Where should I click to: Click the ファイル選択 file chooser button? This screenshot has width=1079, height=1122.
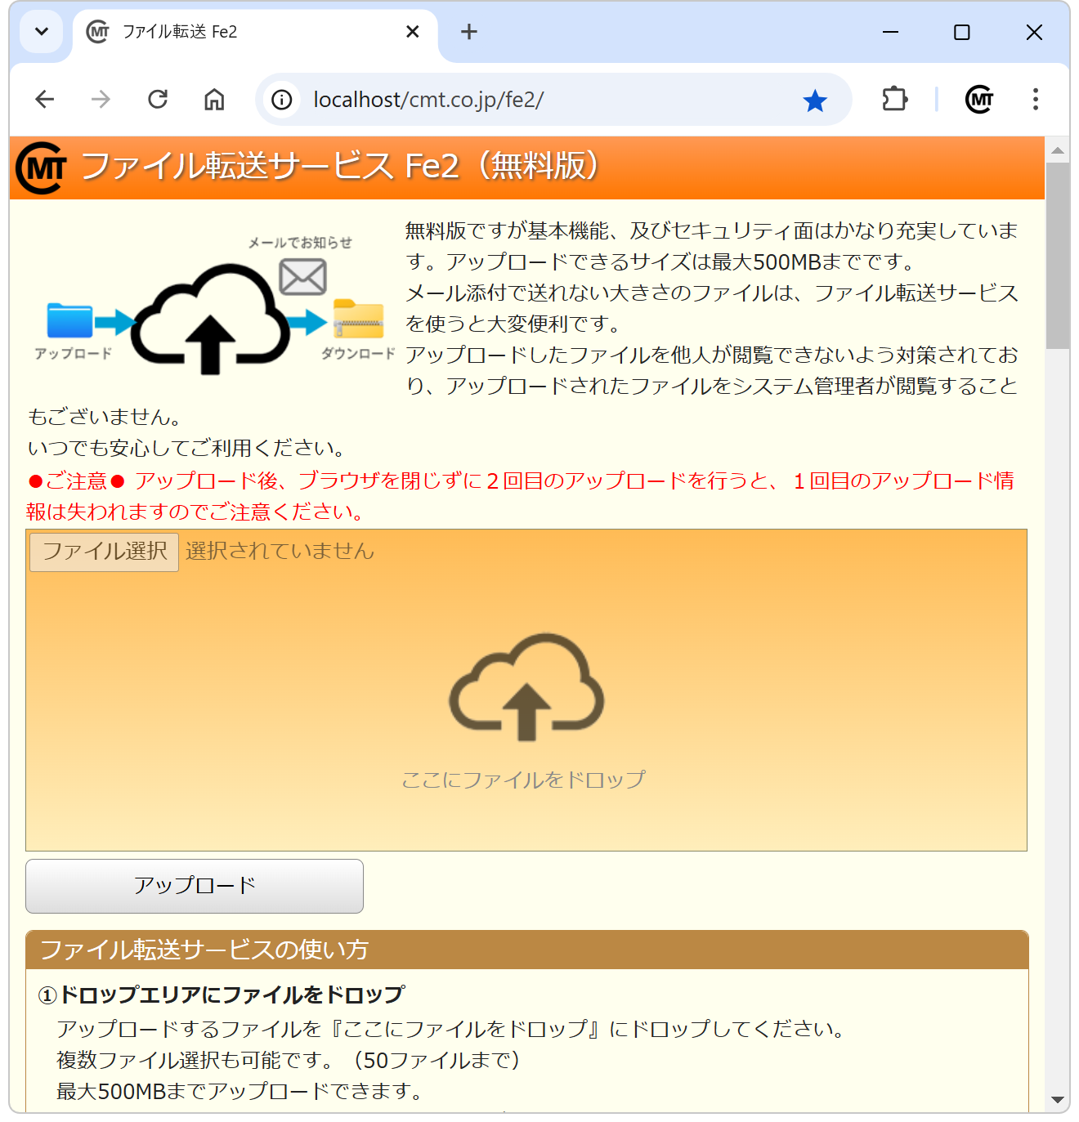coord(104,552)
